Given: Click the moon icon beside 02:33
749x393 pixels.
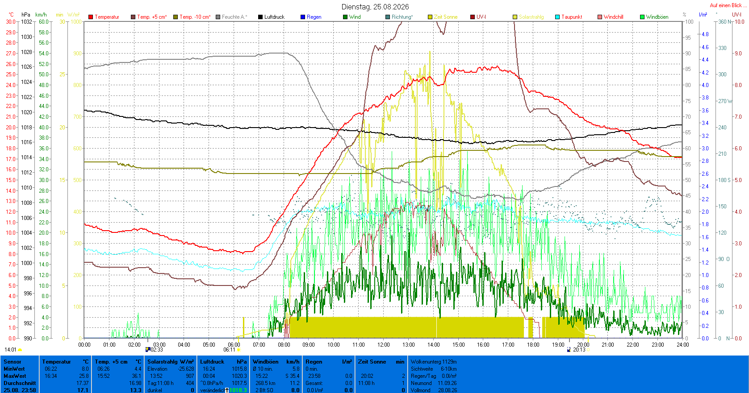Looking at the screenshot, I should point(148,350).
